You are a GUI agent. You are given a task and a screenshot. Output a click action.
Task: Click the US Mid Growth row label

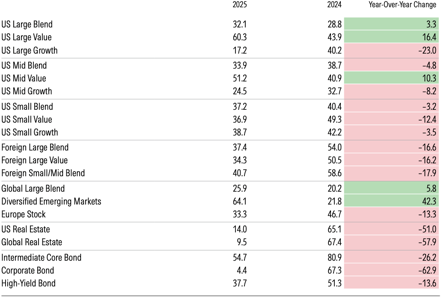(x=27, y=91)
